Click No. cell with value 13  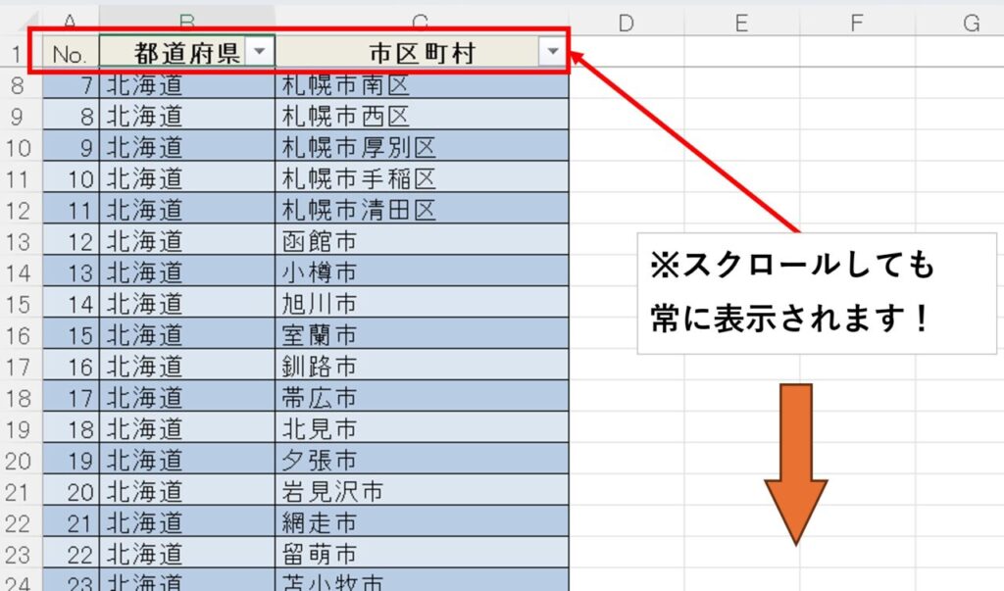click(x=71, y=272)
